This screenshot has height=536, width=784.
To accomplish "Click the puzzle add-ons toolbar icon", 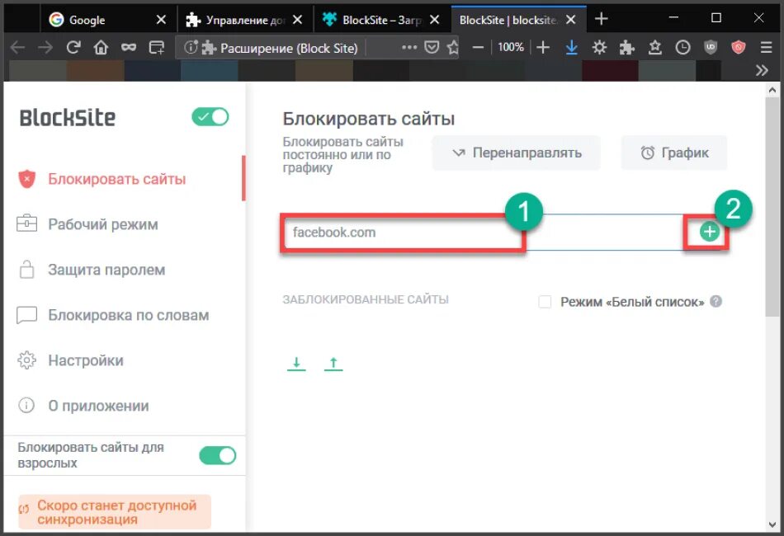I will [626, 48].
